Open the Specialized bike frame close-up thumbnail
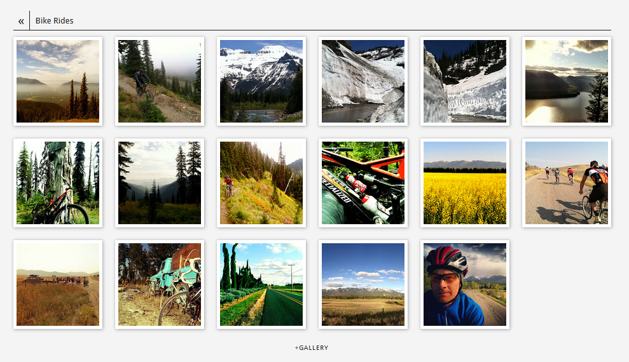This screenshot has width=629, height=362. (x=363, y=183)
